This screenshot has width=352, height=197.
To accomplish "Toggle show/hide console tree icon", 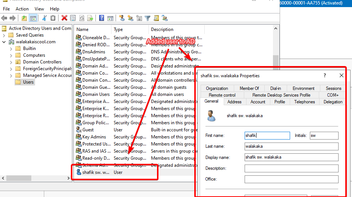I will (x=33, y=18).
